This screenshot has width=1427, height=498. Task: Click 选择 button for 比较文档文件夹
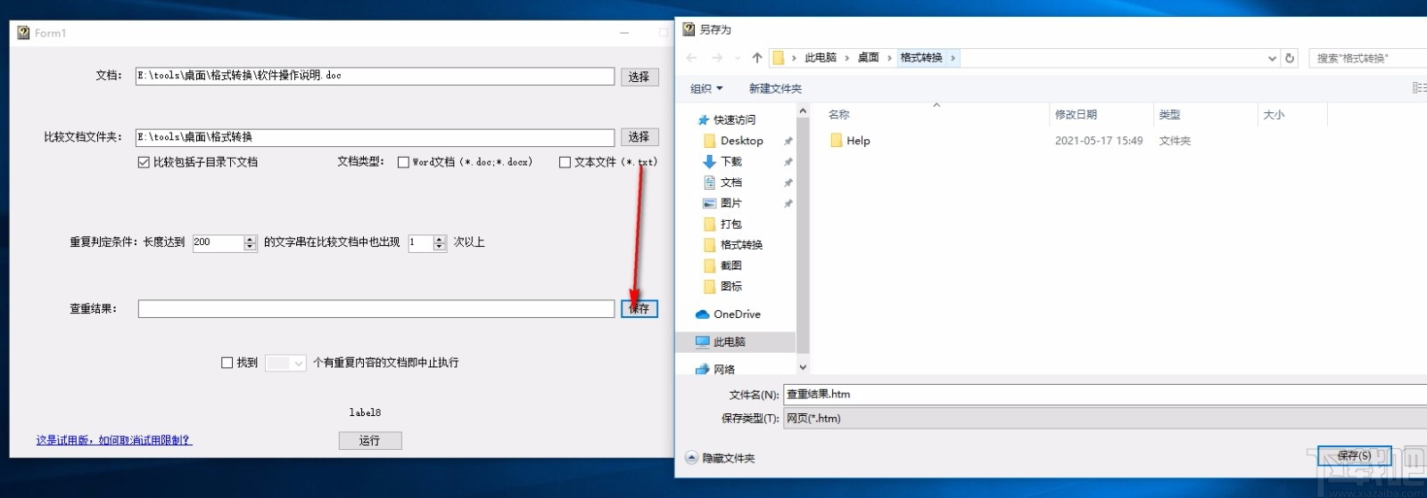point(639,136)
